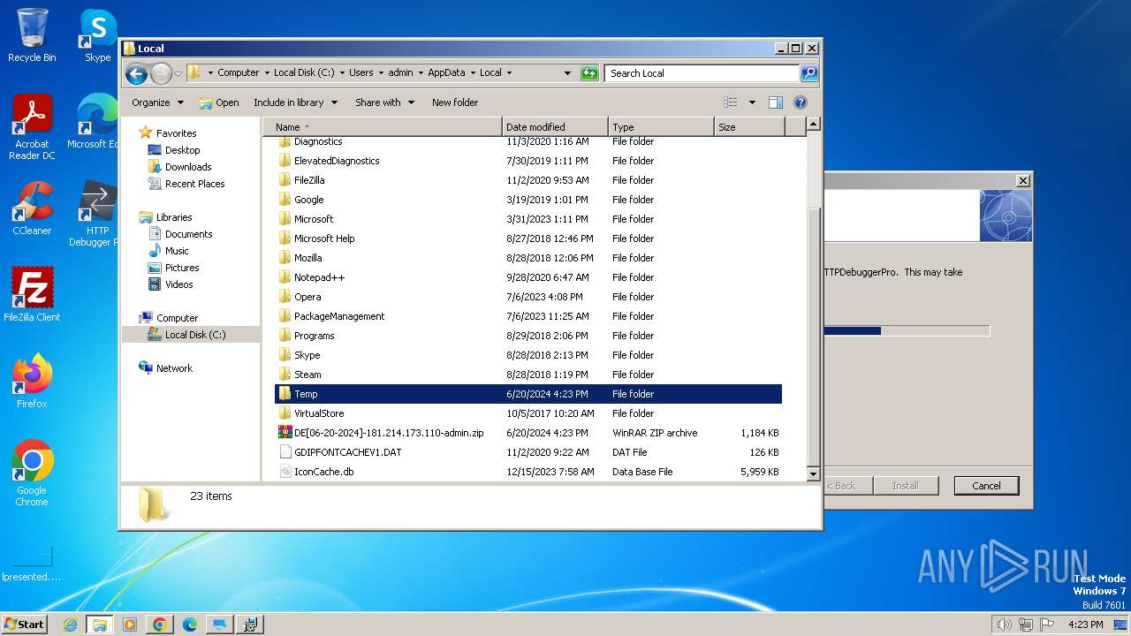Click the Chrome icon in the taskbar
The image size is (1131, 636).
(x=160, y=625)
